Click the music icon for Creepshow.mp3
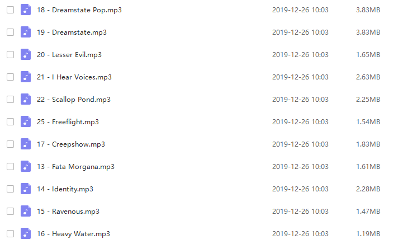The image size is (408, 244). tap(26, 144)
